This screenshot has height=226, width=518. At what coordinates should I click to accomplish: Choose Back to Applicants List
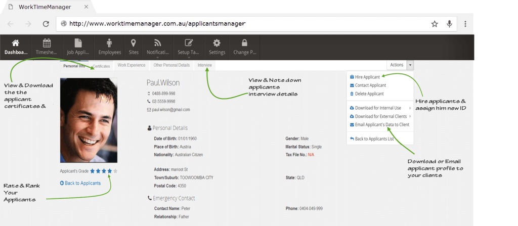(372, 139)
